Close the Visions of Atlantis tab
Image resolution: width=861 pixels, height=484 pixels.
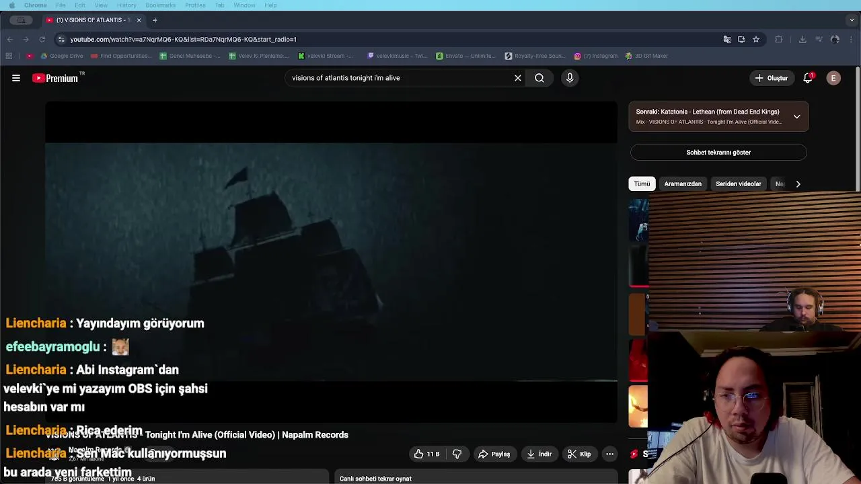[x=139, y=20]
